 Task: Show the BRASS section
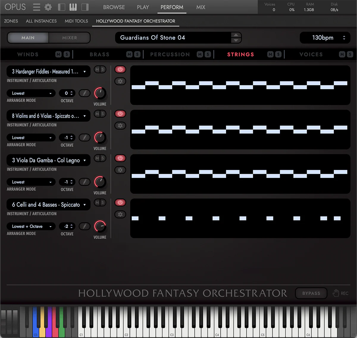coord(100,54)
